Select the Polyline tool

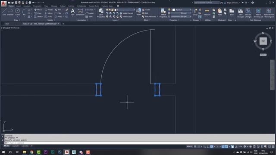coord(10,12)
